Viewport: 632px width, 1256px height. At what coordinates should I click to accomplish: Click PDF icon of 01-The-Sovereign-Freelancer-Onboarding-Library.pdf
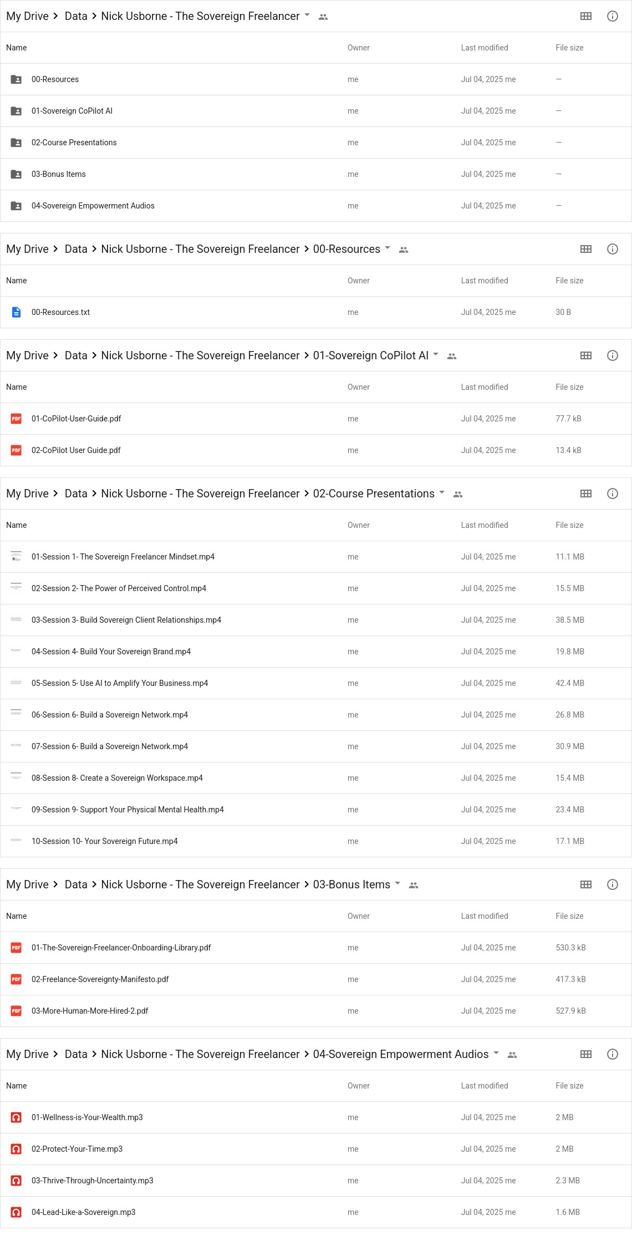pos(16,948)
